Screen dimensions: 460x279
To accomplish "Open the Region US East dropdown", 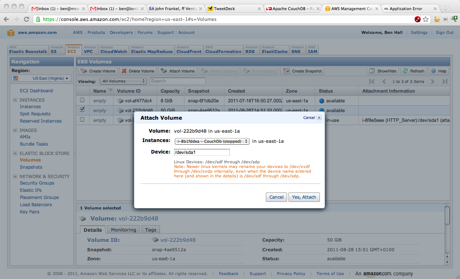I will [x=41, y=78].
